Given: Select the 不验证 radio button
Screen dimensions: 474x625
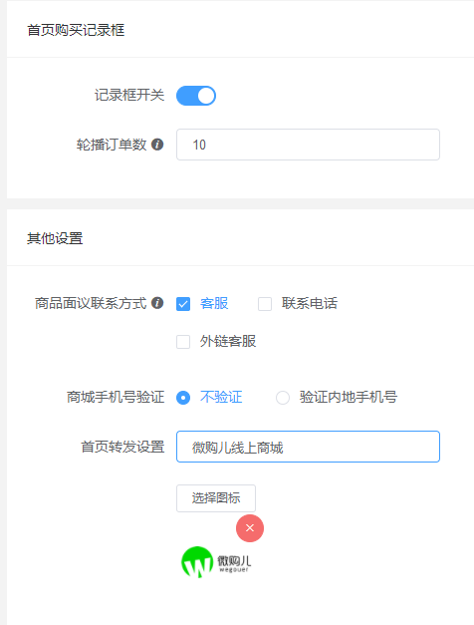Looking at the screenshot, I should pos(183,398).
